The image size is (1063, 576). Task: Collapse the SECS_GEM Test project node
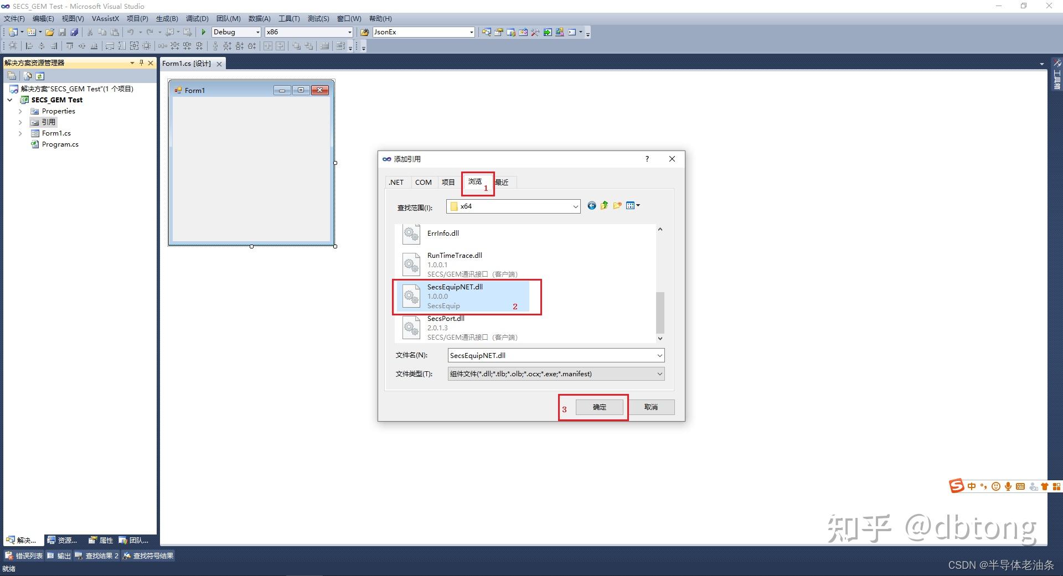10,100
